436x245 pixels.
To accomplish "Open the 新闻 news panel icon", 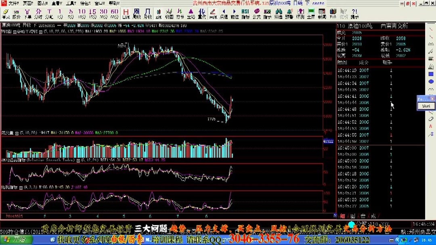I will click(322, 13).
